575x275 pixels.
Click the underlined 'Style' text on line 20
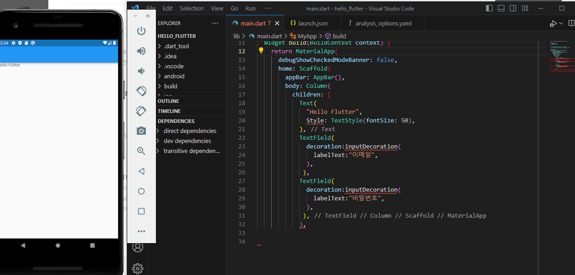click(315, 121)
